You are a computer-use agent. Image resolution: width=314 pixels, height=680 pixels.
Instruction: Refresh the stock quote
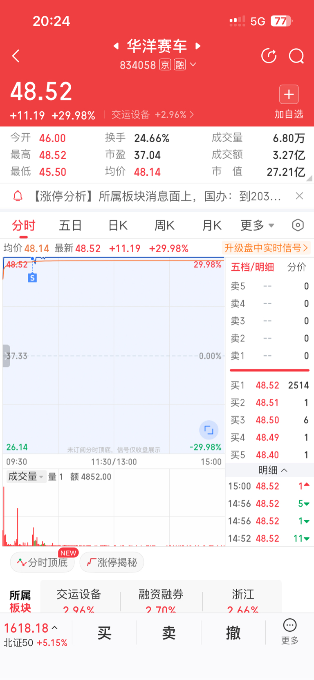click(x=269, y=56)
